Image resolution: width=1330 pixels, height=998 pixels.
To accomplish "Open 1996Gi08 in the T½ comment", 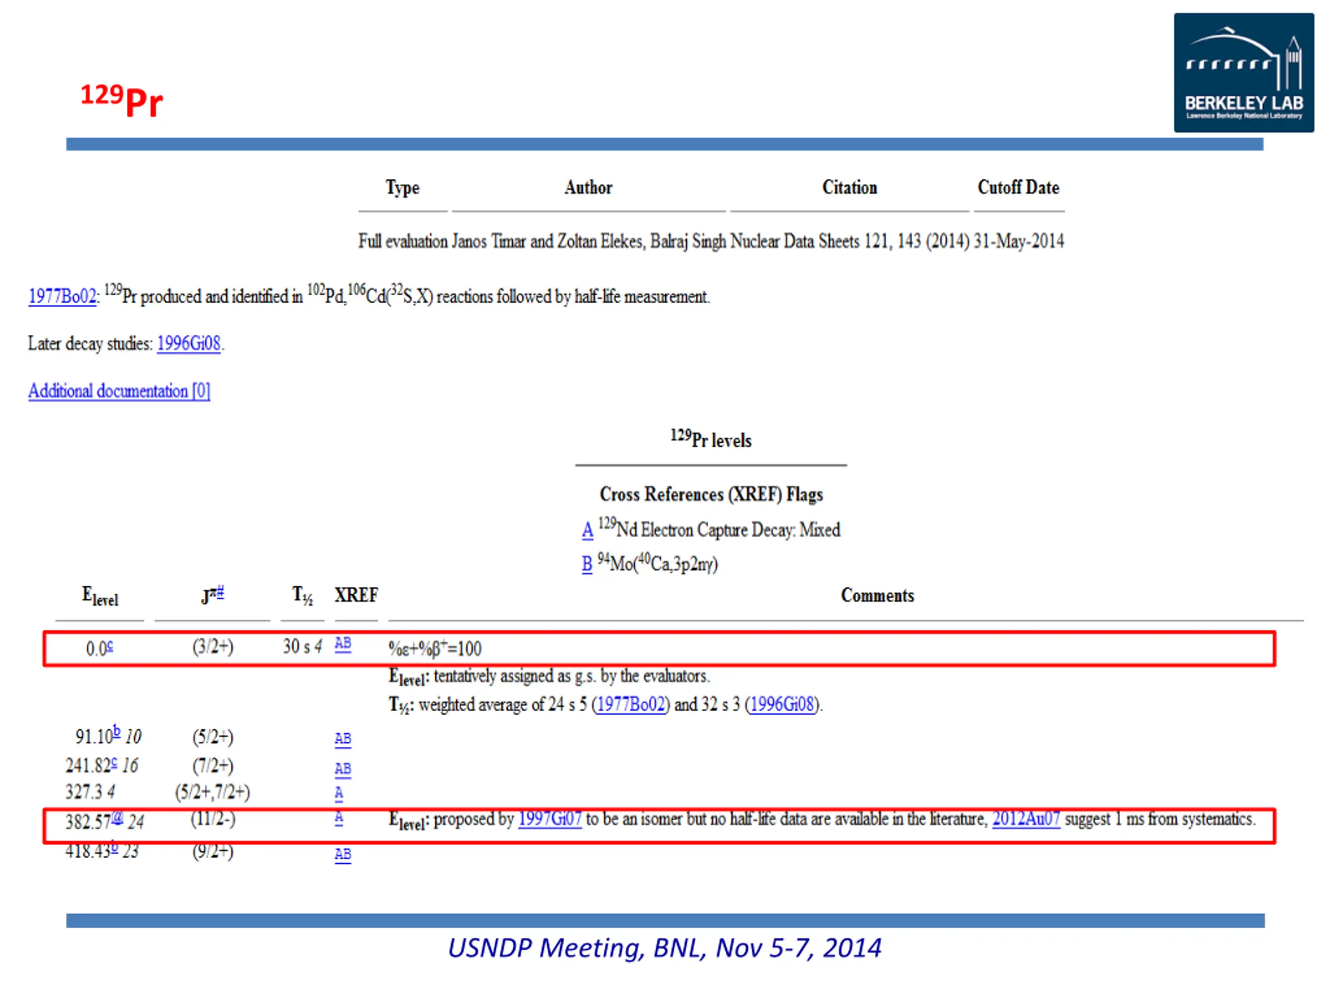I will point(782,704).
